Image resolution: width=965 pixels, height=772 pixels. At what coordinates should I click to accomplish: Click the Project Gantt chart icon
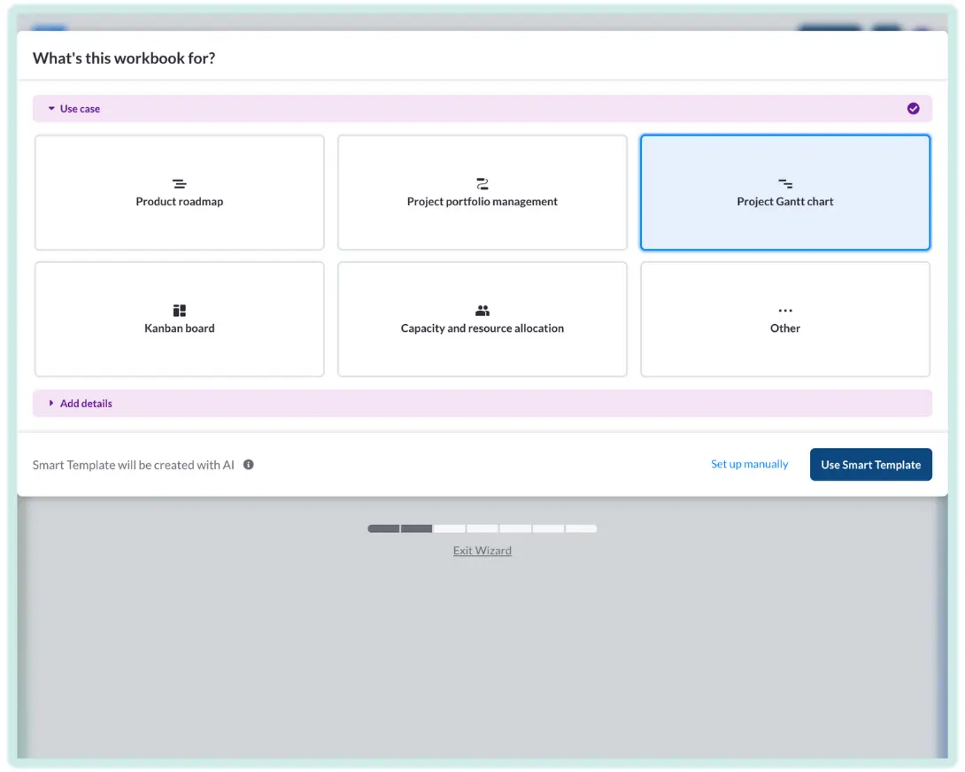784,183
